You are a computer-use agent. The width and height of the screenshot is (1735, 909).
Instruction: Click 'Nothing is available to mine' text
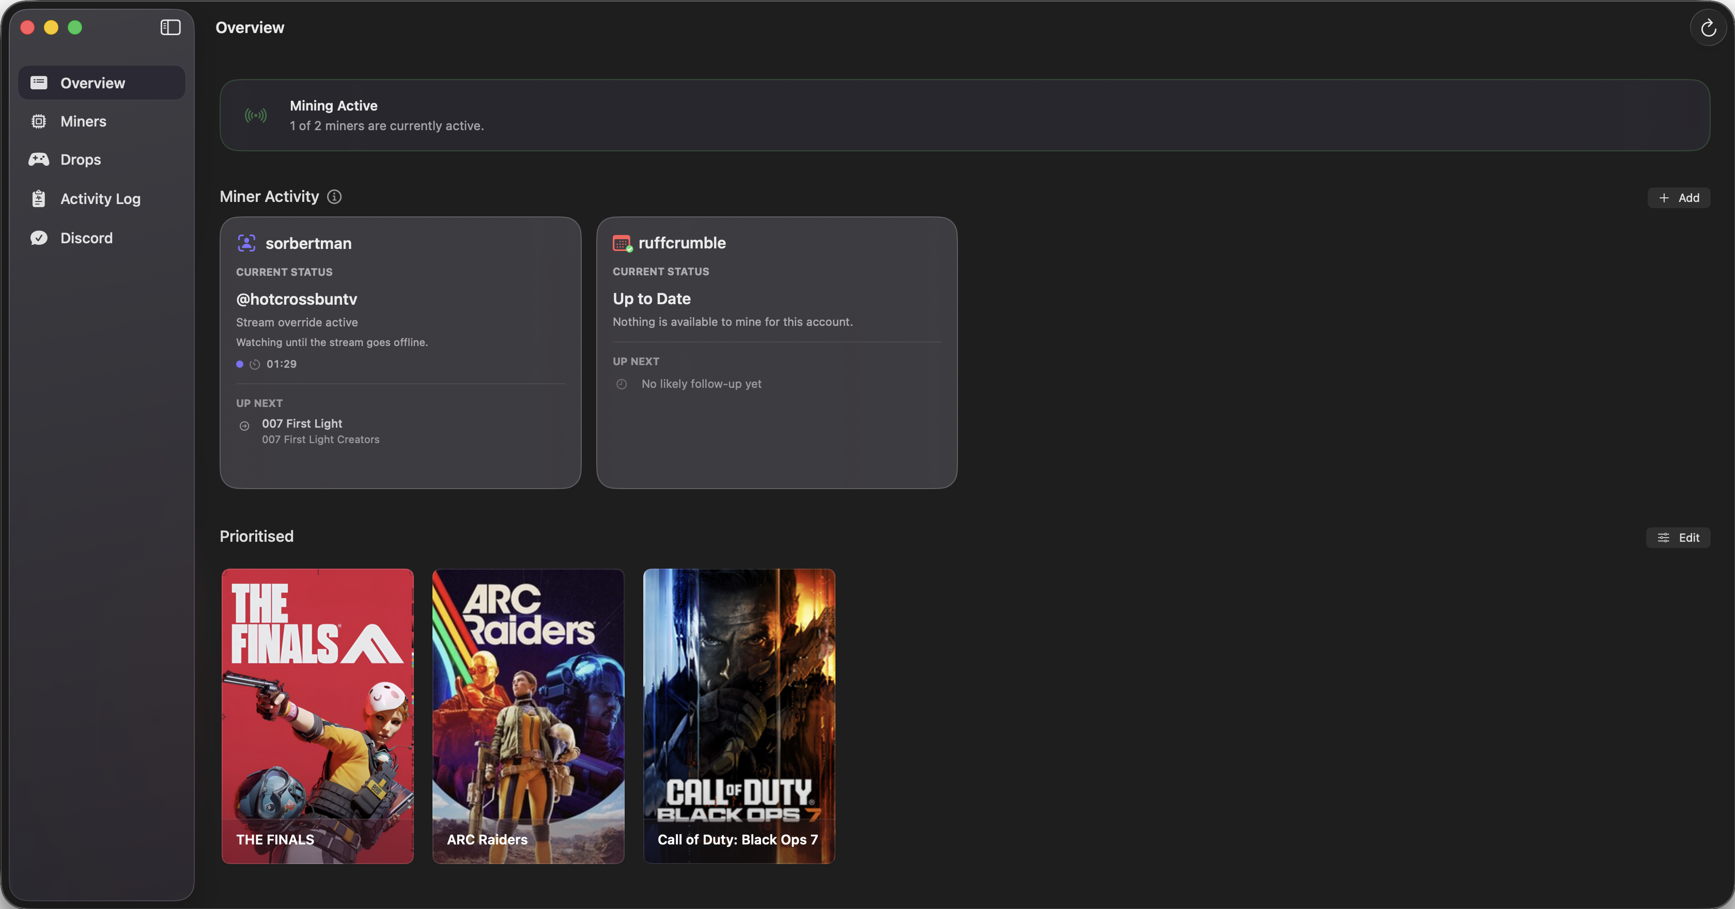[732, 322]
